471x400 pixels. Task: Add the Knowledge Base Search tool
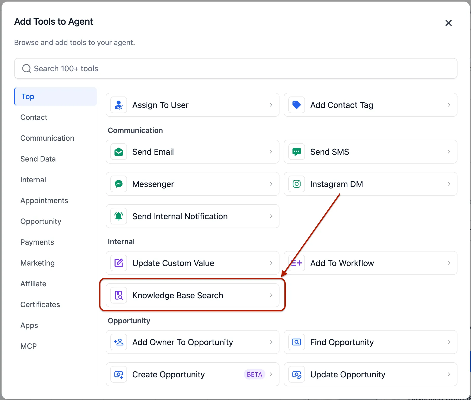tap(193, 295)
